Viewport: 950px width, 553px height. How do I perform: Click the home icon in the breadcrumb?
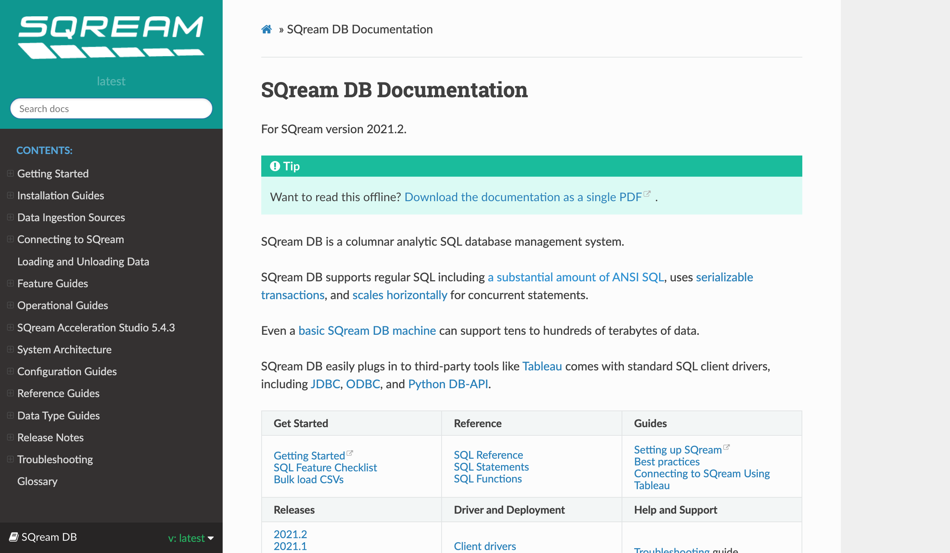point(266,29)
